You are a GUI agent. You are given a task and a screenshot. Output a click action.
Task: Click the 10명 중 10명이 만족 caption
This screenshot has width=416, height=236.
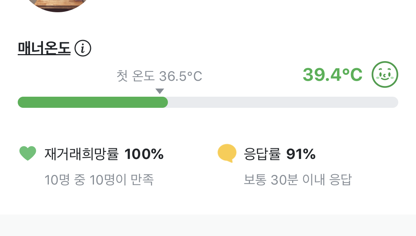[99, 180]
